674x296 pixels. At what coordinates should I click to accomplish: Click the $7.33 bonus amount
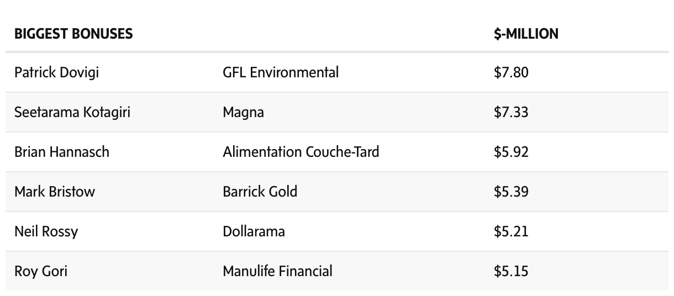click(511, 112)
